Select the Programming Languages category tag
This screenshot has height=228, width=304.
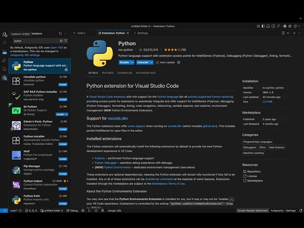pyautogui.click(x=257, y=142)
